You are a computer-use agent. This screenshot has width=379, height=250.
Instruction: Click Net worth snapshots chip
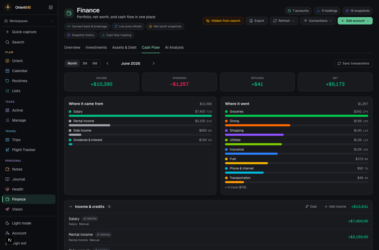(x=165, y=26)
